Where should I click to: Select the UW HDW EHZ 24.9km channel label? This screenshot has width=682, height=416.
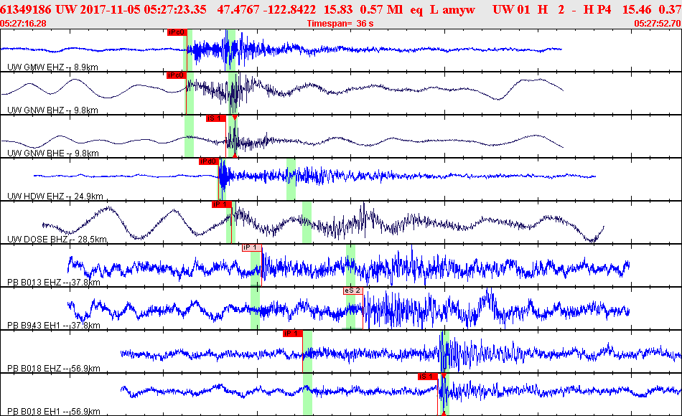pyautogui.click(x=55, y=196)
